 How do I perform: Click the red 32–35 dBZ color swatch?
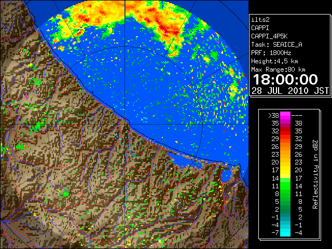click(285, 131)
